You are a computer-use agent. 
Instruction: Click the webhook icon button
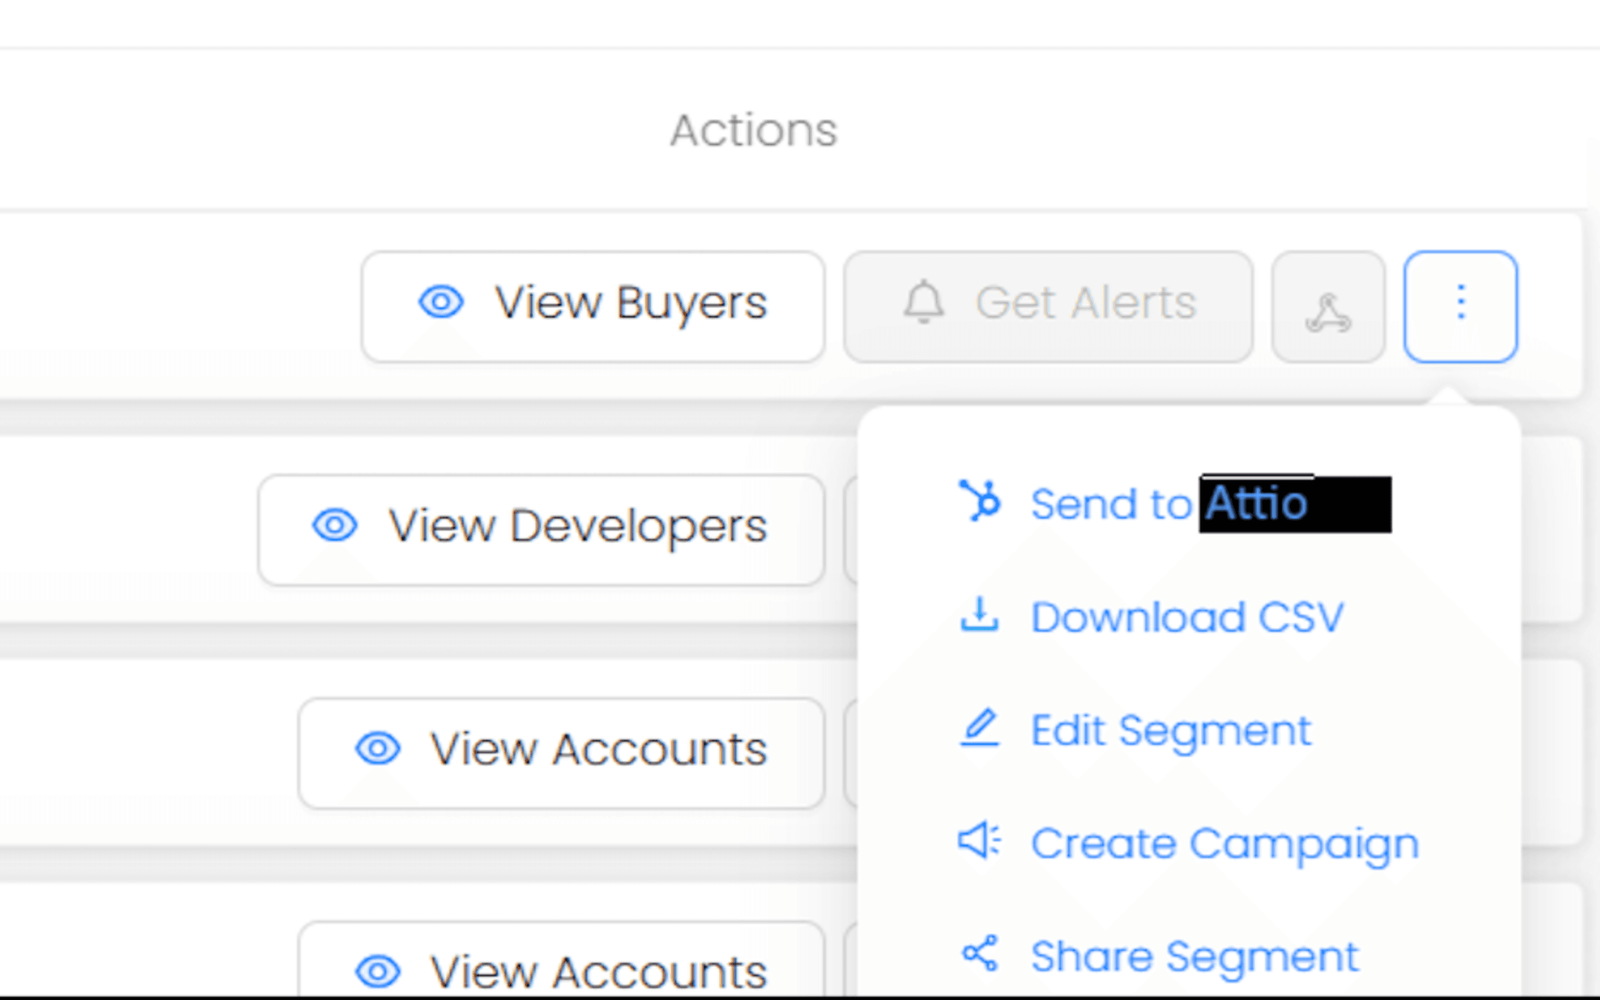tap(1328, 308)
